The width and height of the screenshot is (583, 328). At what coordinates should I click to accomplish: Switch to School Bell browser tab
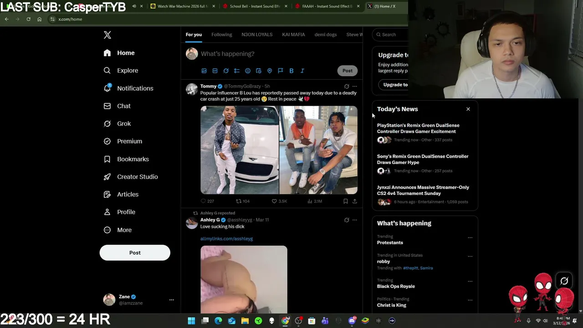click(254, 6)
